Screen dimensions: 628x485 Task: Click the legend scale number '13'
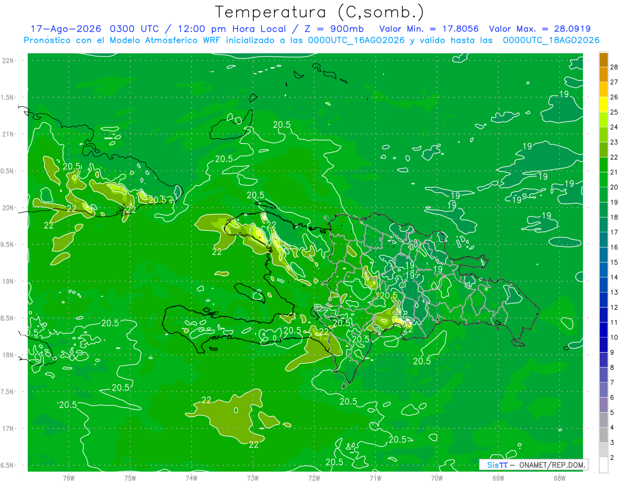click(x=614, y=292)
